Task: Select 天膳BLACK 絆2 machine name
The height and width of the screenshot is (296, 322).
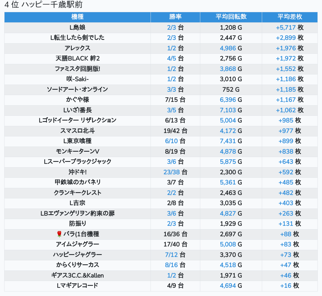Action: click(77, 58)
